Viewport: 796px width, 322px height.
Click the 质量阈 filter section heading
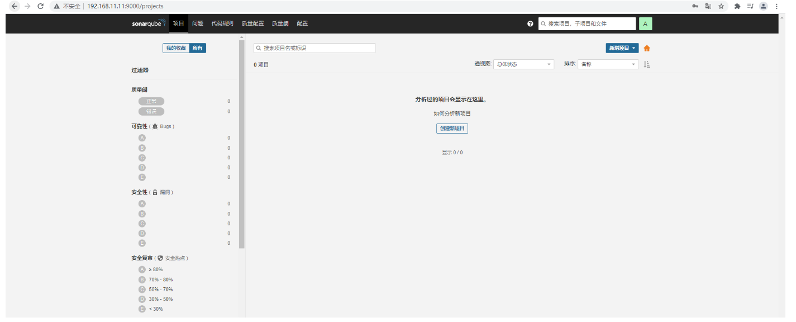pos(140,89)
